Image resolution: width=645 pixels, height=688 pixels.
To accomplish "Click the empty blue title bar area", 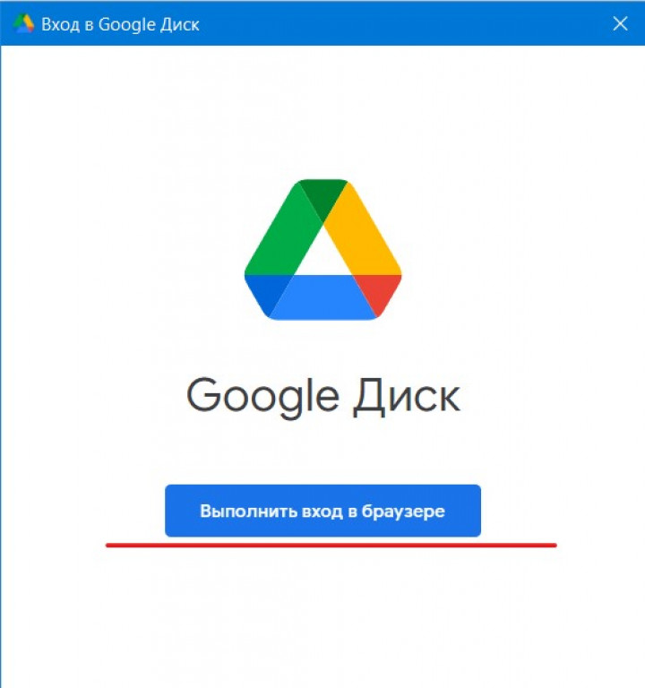I will 404,23.
